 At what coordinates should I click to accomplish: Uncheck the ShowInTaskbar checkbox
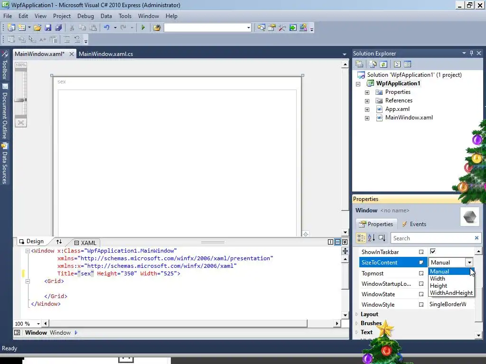(x=433, y=251)
